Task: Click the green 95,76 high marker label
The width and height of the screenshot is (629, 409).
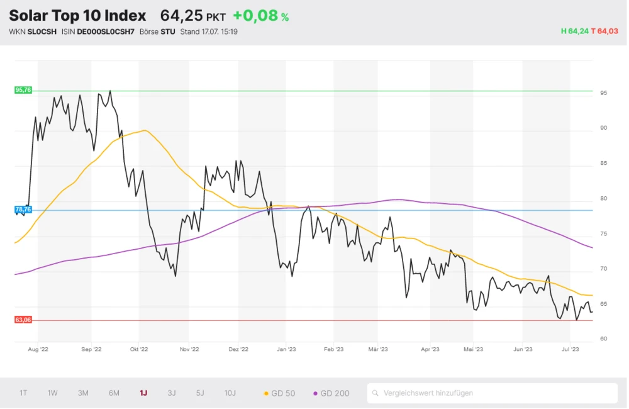Action: [23, 90]
